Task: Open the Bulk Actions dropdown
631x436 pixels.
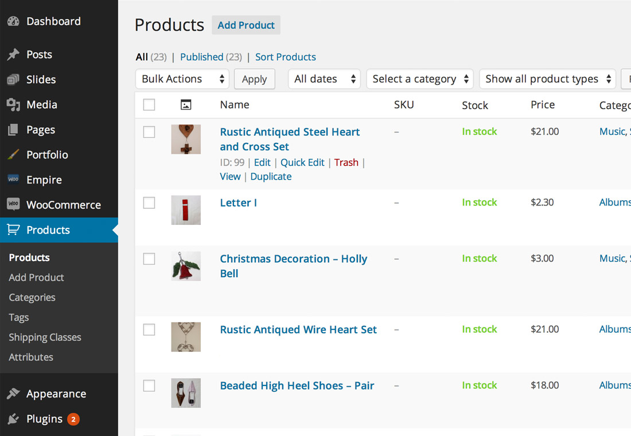Action: pos(182,79)
